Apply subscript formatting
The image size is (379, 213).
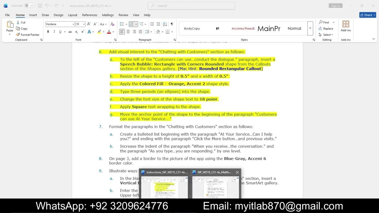[76, 32]
